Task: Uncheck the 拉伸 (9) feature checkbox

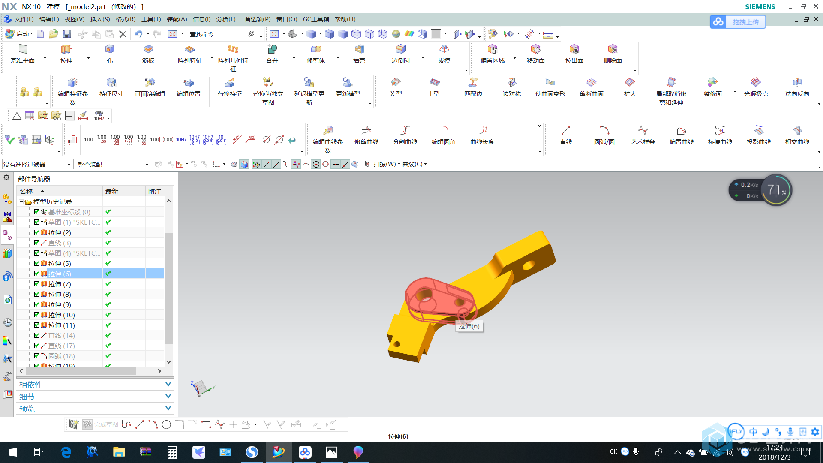Action: click(x=37, y=304)
